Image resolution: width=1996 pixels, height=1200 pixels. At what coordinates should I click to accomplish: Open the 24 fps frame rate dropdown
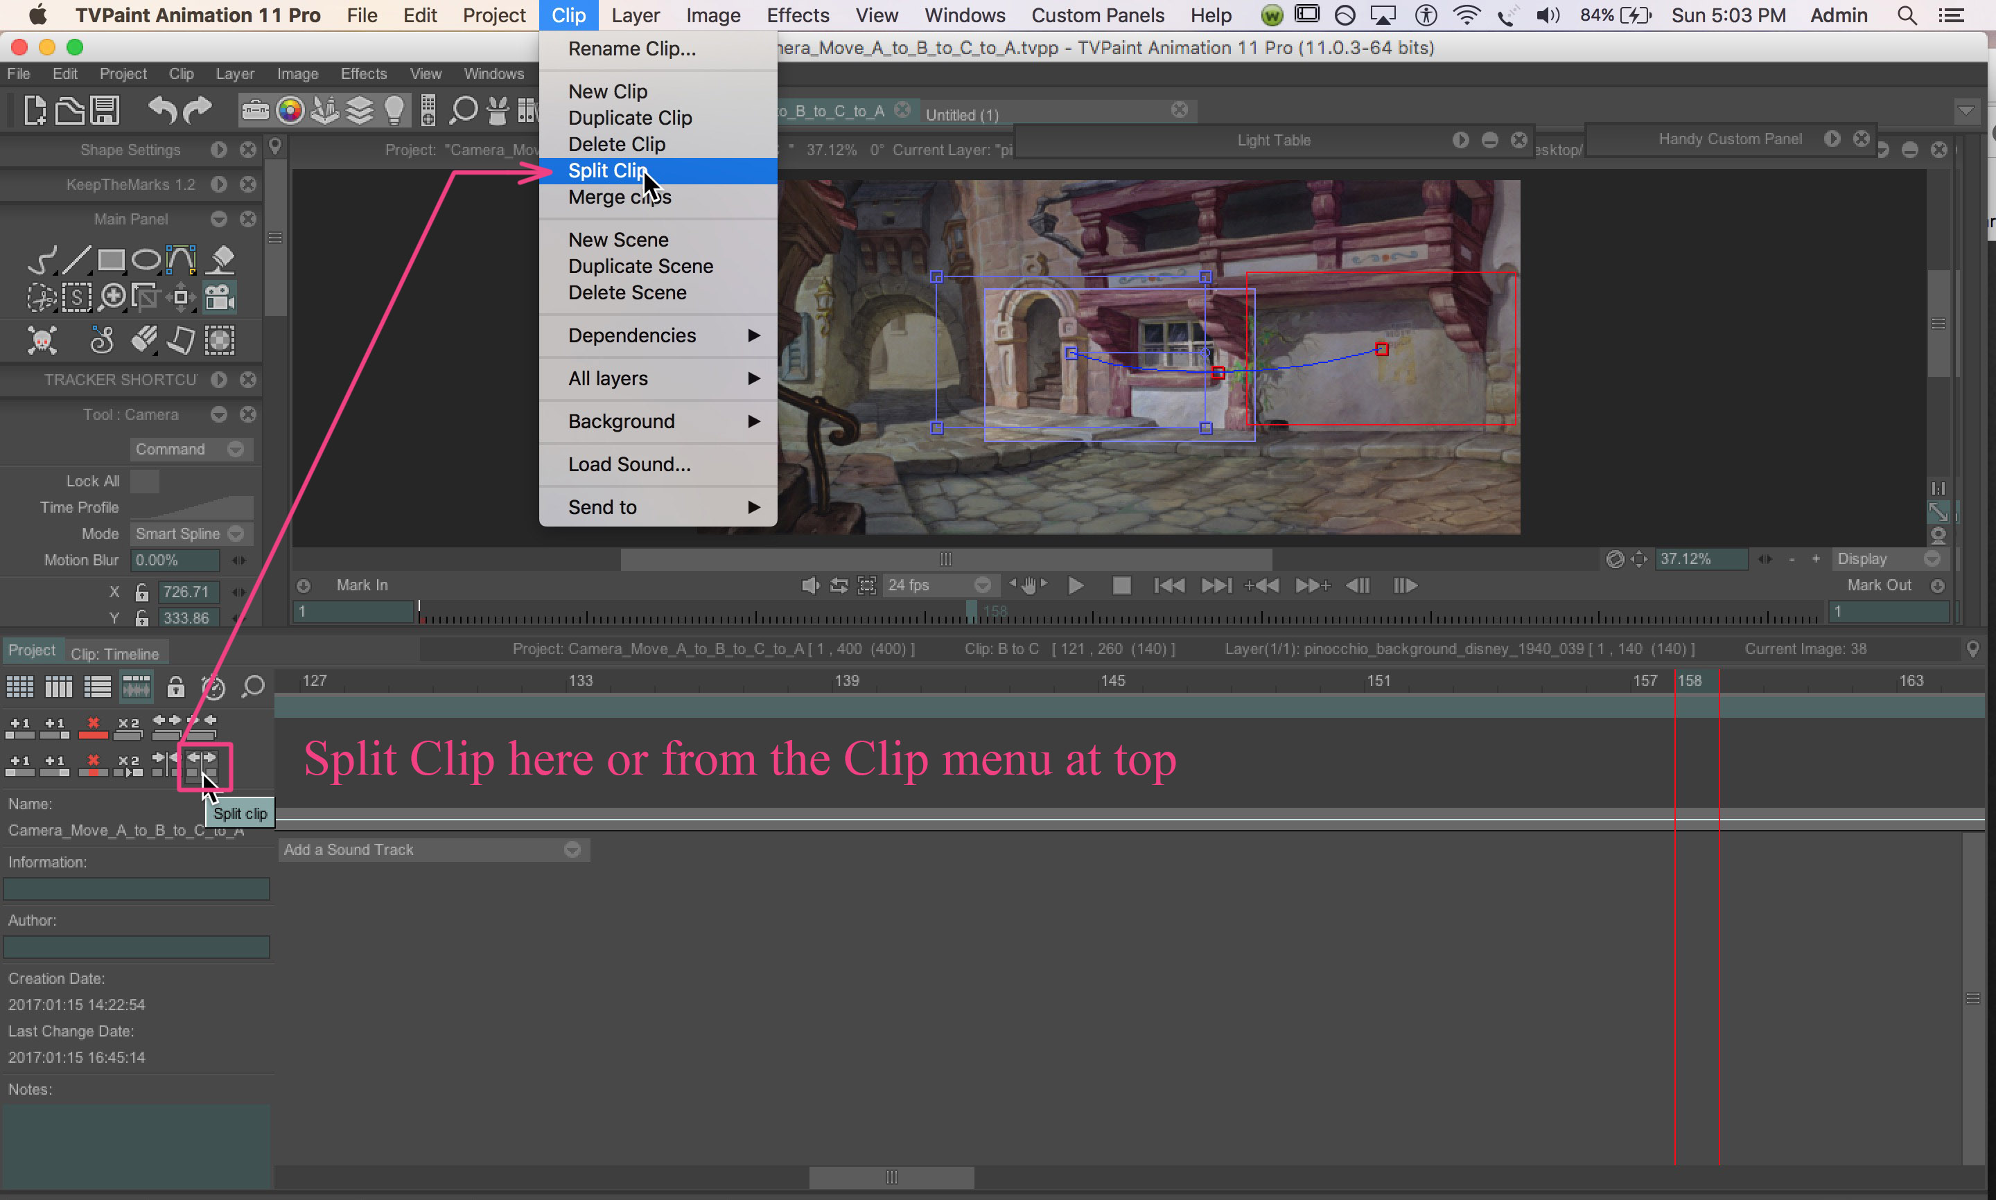click(940, 585)
